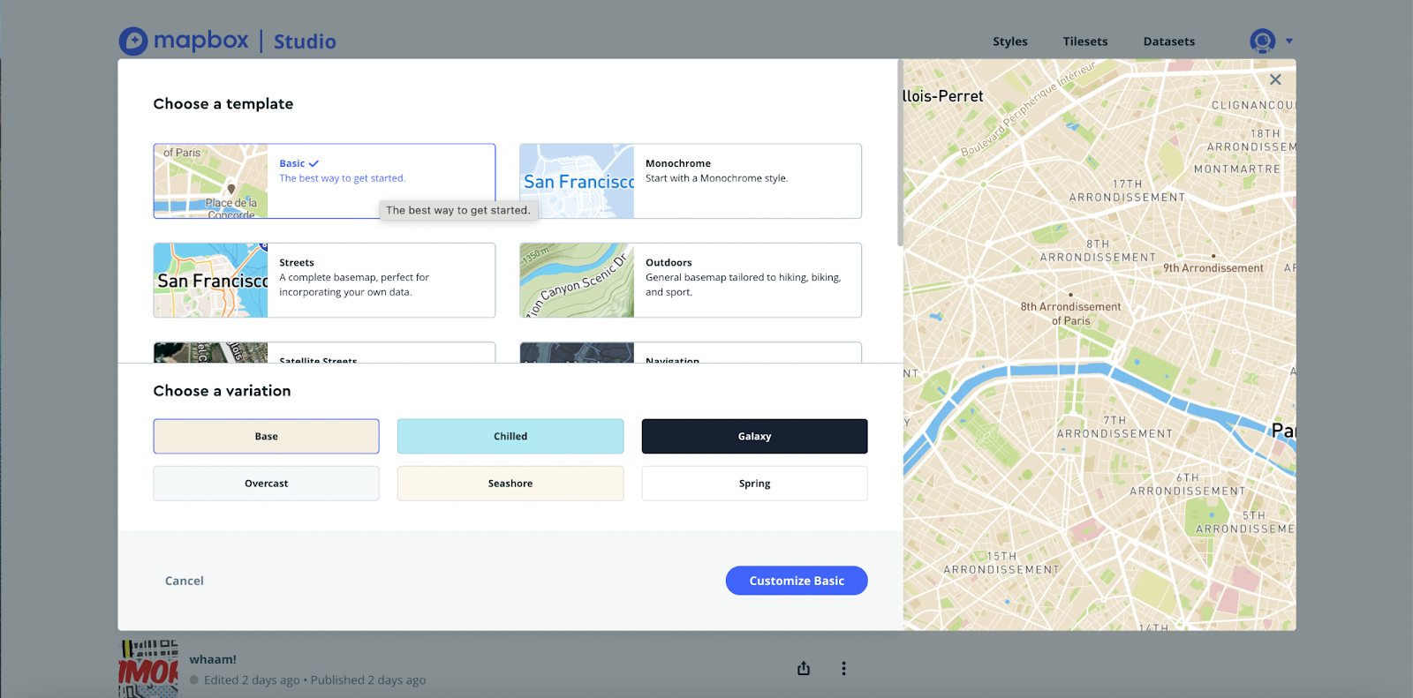
Task: Select the Basic template card
Action: pos(324,181)
